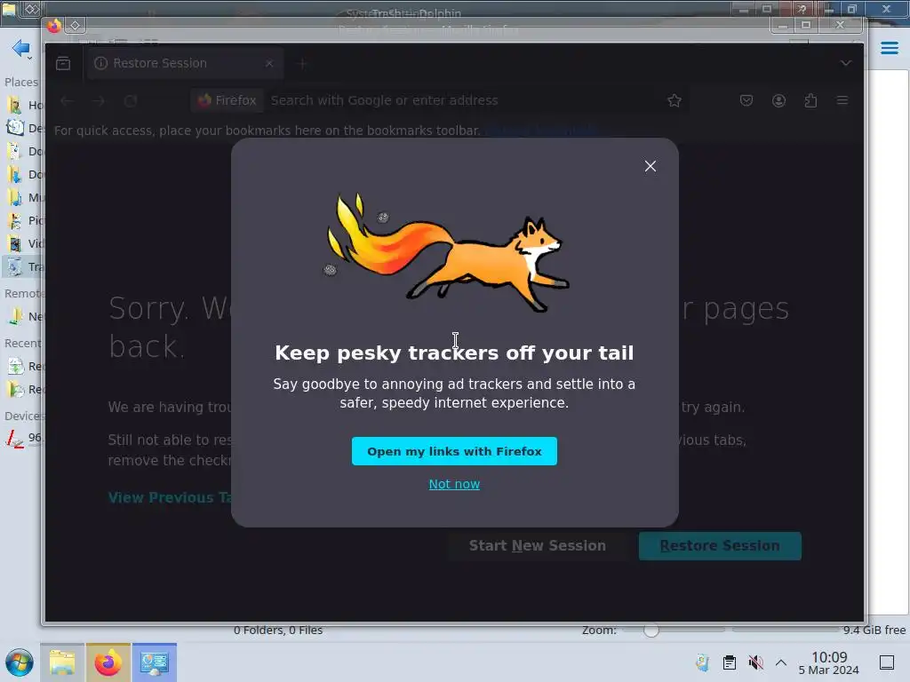This screenshot has height=682, width=910.
Task: Open the start menu launcher
Action: click(20, 662)
